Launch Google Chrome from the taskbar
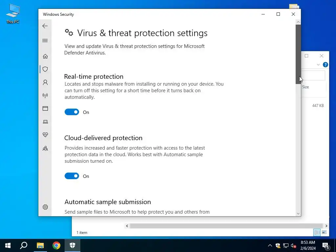 tap(56, 245)
